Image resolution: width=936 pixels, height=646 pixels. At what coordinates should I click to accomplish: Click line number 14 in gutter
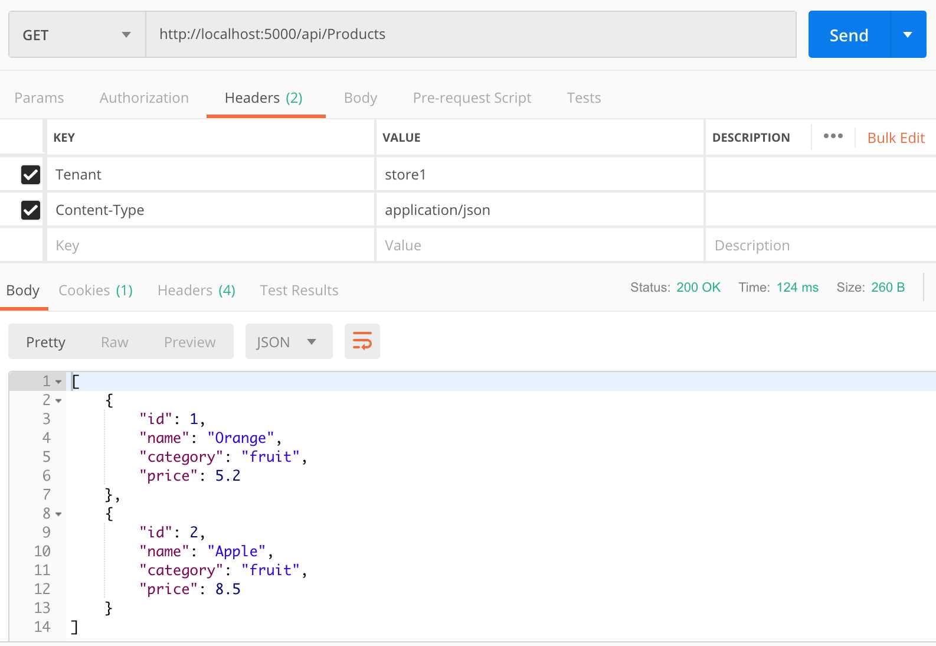[42, 627]
